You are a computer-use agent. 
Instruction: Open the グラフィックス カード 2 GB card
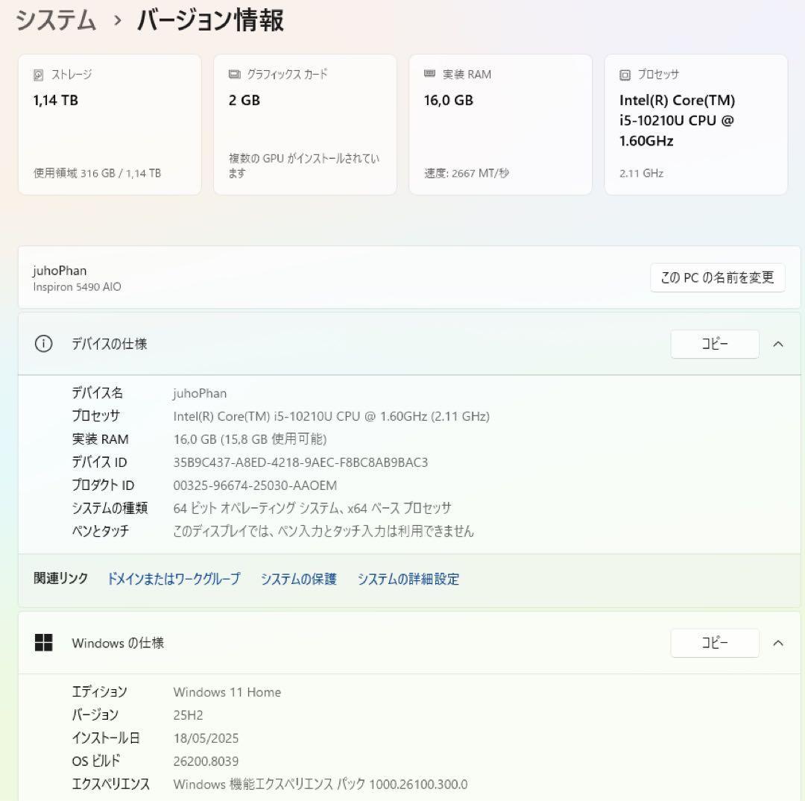[305, 125]
